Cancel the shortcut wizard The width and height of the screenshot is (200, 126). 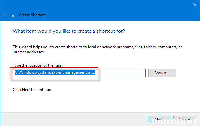(185, 119)
